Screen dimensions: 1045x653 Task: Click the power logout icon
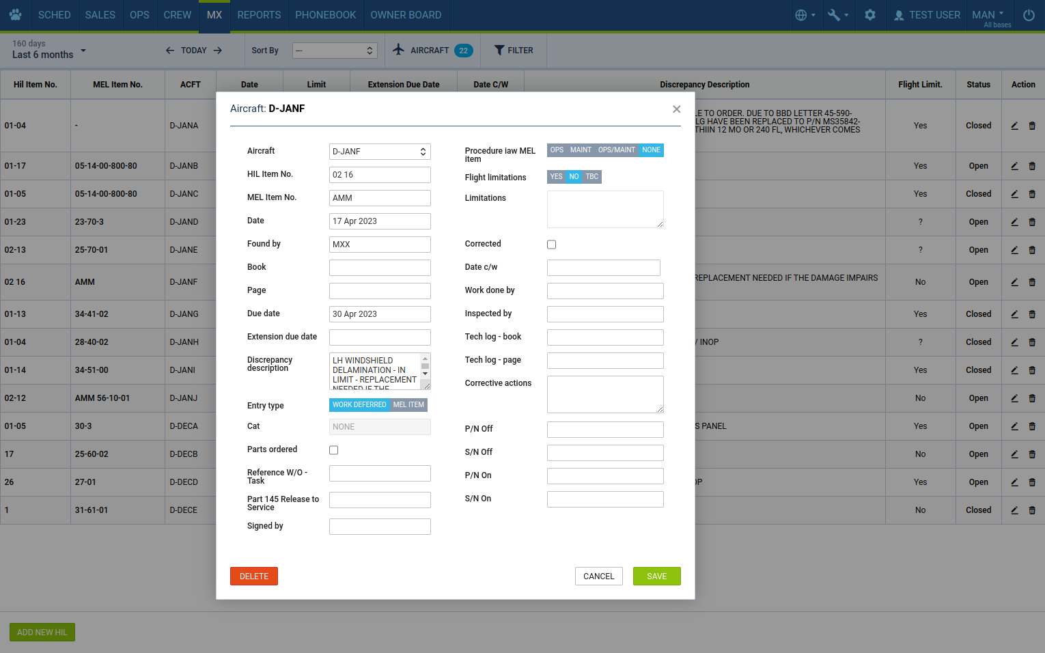click(x=1029, y=15)
